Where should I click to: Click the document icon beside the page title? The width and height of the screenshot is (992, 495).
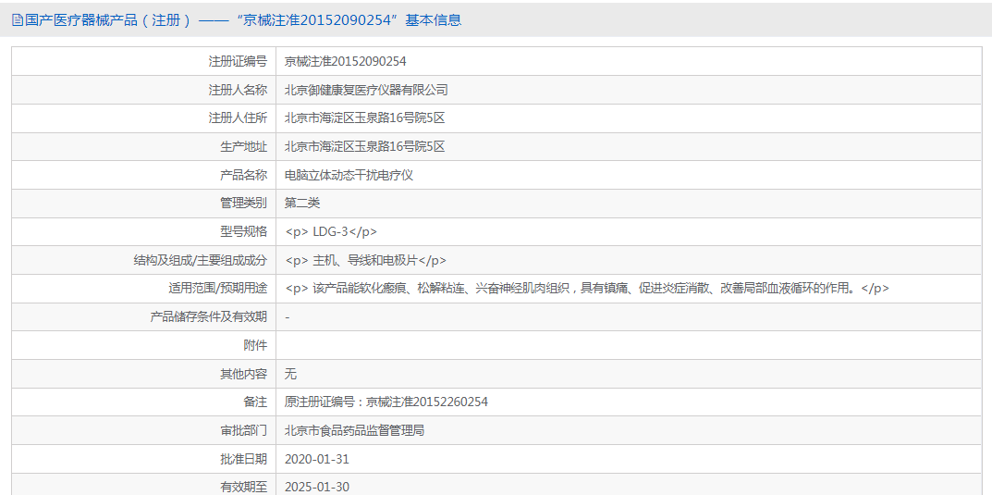pos(17,20)
